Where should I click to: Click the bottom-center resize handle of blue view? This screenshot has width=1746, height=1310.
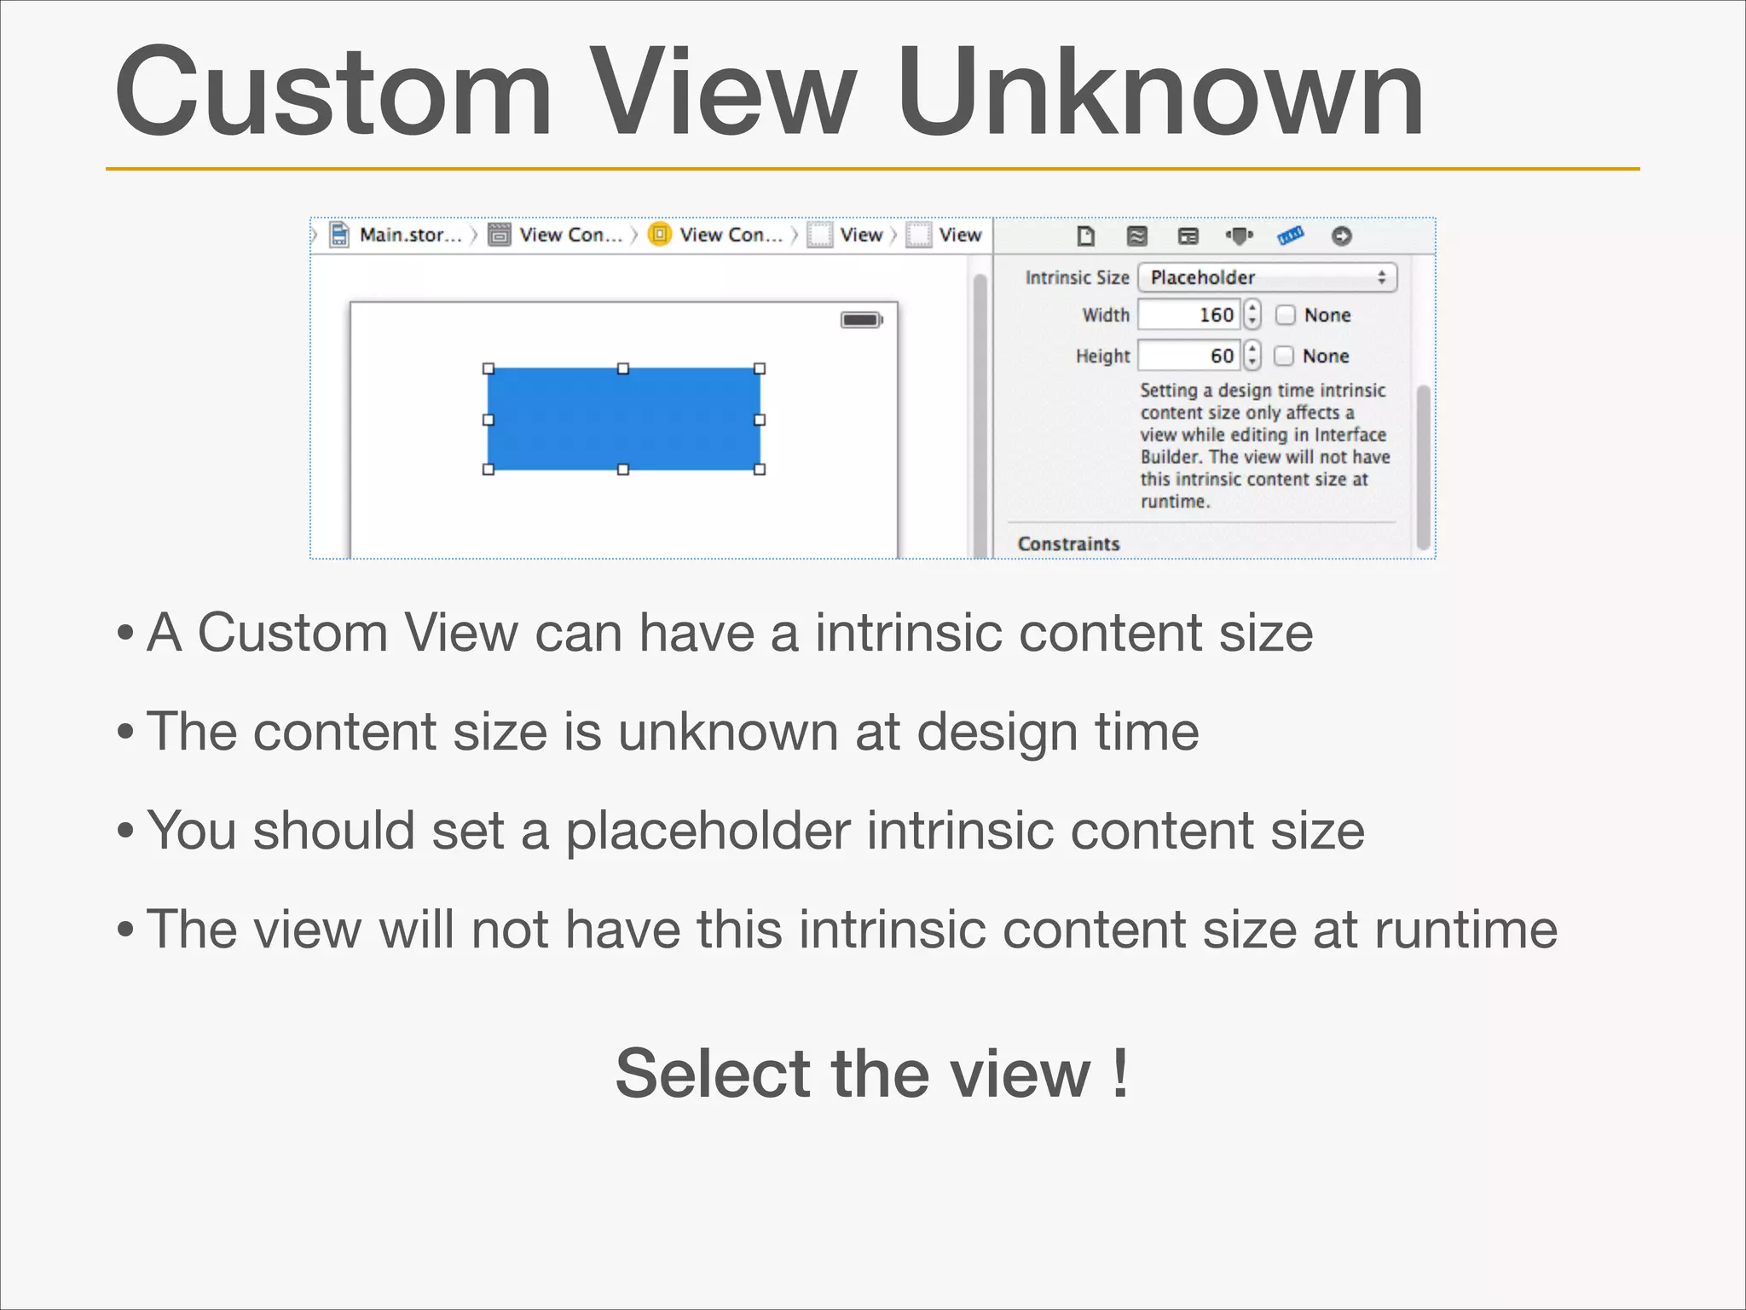623,469
